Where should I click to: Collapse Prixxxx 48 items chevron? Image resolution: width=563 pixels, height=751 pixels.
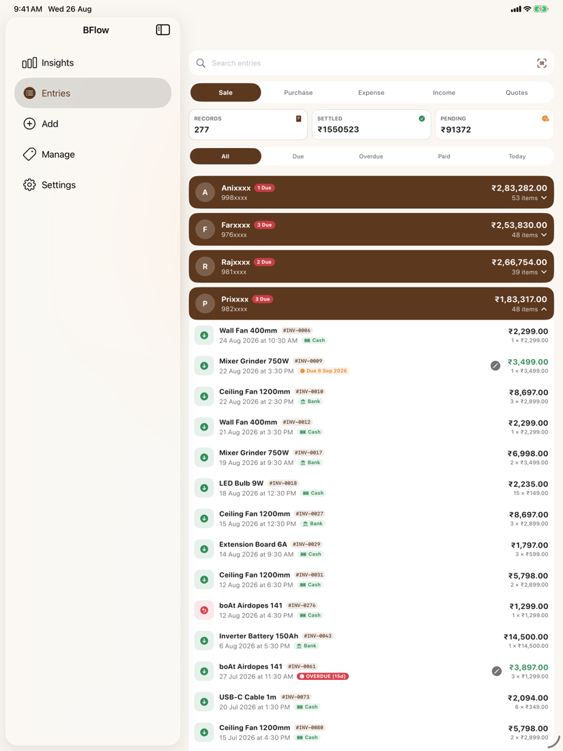pos(544,309)
